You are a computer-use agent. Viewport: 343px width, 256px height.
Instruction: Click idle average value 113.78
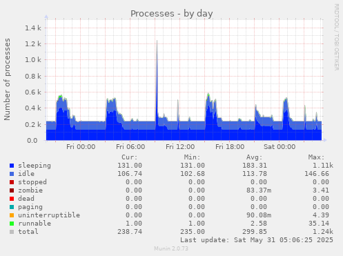(255, 174)
